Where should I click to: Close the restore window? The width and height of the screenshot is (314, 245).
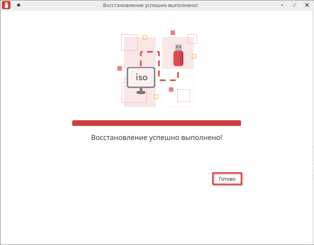[x=307, y=5]
